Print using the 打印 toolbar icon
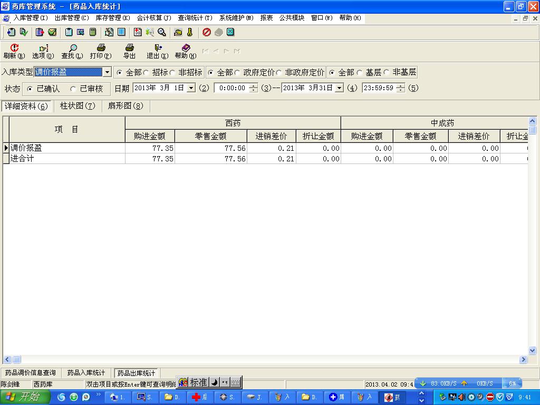This screenshot has width=540, height=405. 101,49
